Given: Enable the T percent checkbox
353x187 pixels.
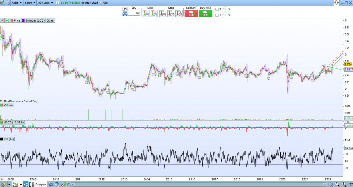Looking at the screenshot, I should click(x=217, y=9).
